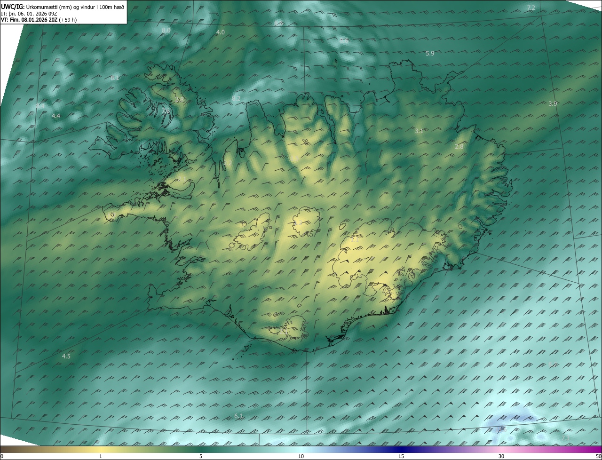Click the 2.2 value label on the map

228,163
